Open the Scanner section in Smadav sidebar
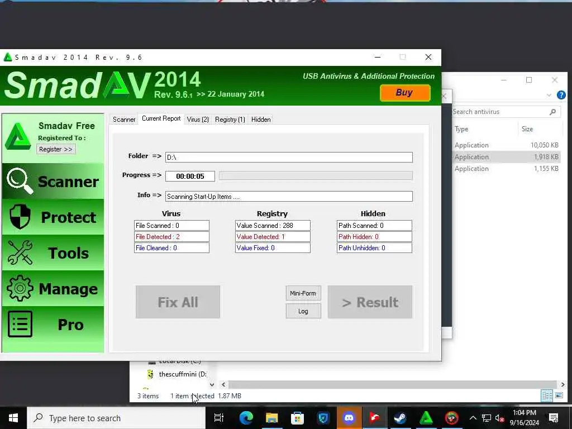 [53, 182]
